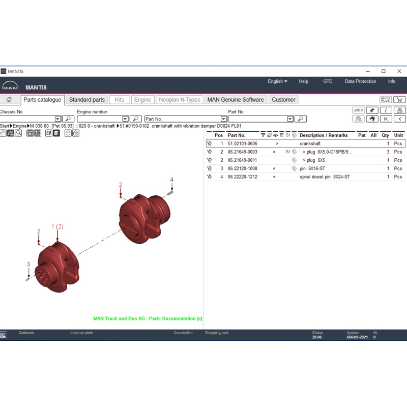The width and height of the screenshot is (407, 407).
Task: Select 'spiral dowel pin 8X24-ST' description
Action: tap(325, 177)
